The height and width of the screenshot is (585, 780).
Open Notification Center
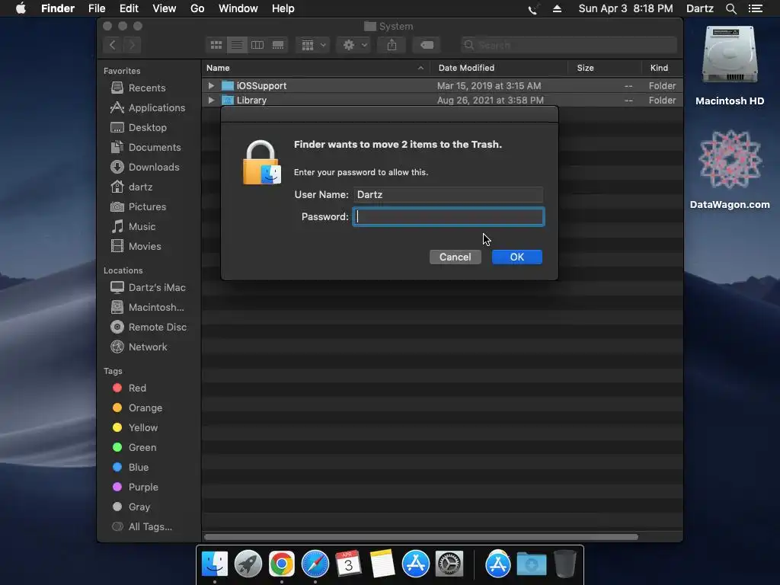click(756, 8)
